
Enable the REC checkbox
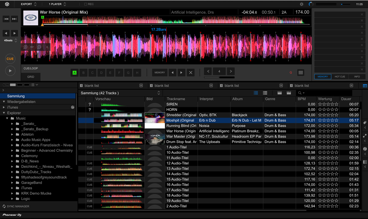(x=86, y=4)
